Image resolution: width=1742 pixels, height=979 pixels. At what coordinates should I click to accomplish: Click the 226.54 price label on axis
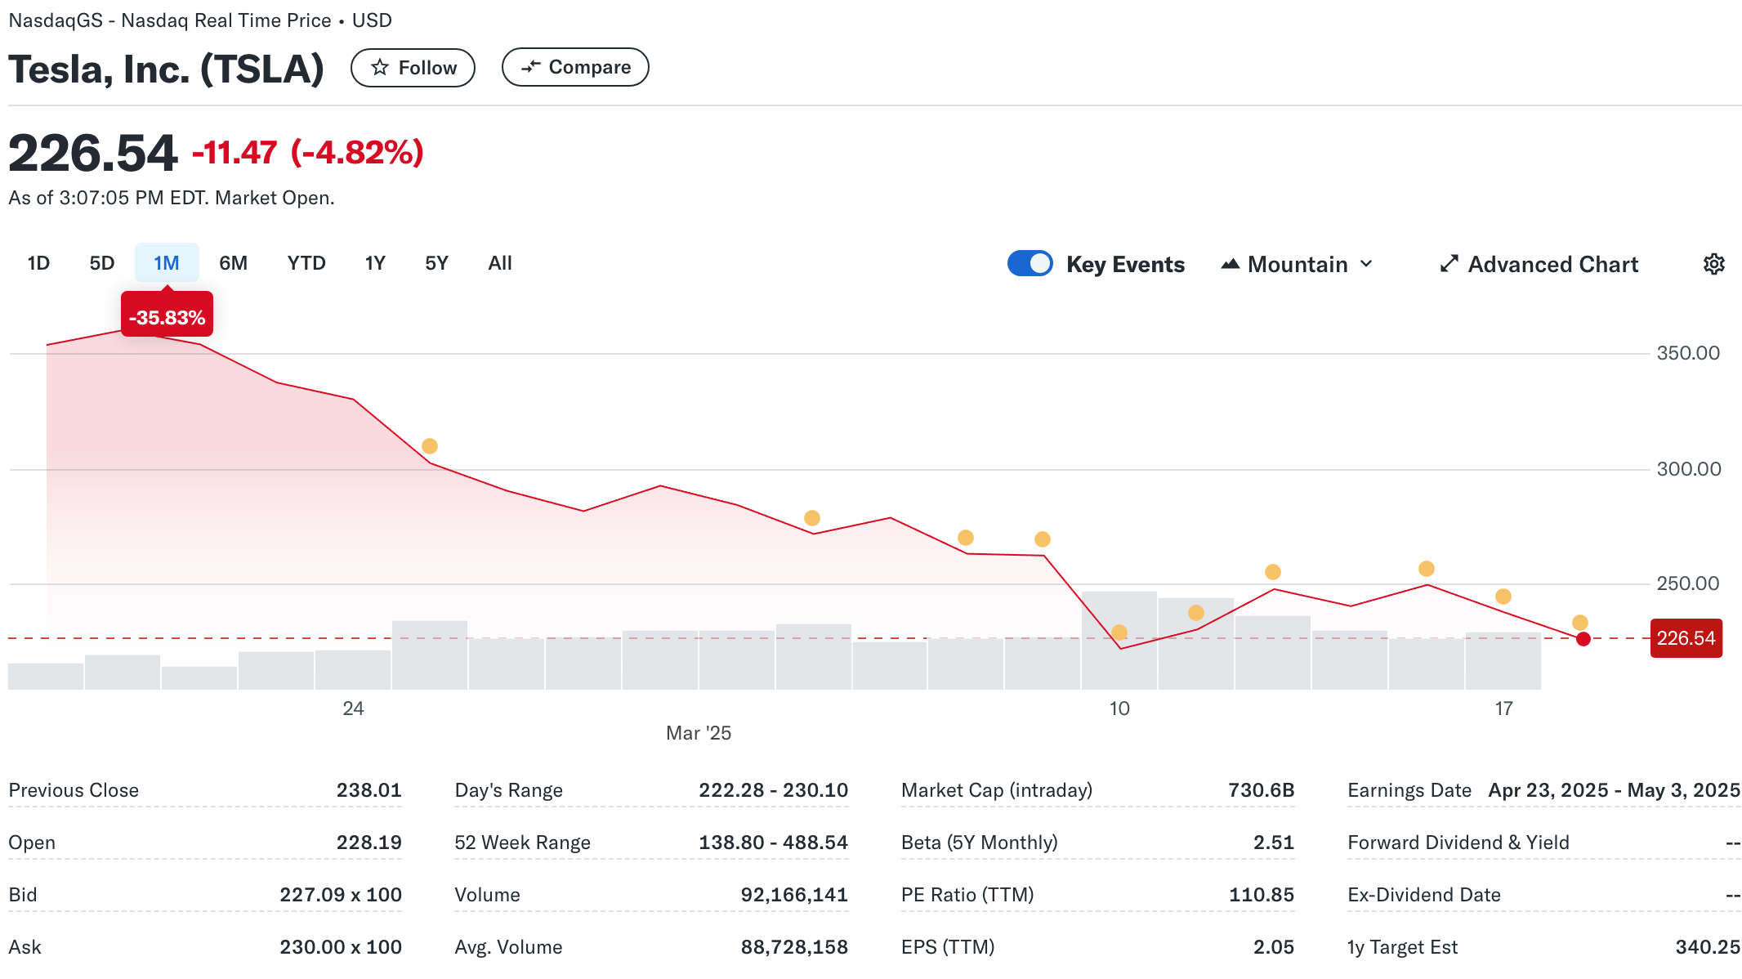pos(1686,638)
